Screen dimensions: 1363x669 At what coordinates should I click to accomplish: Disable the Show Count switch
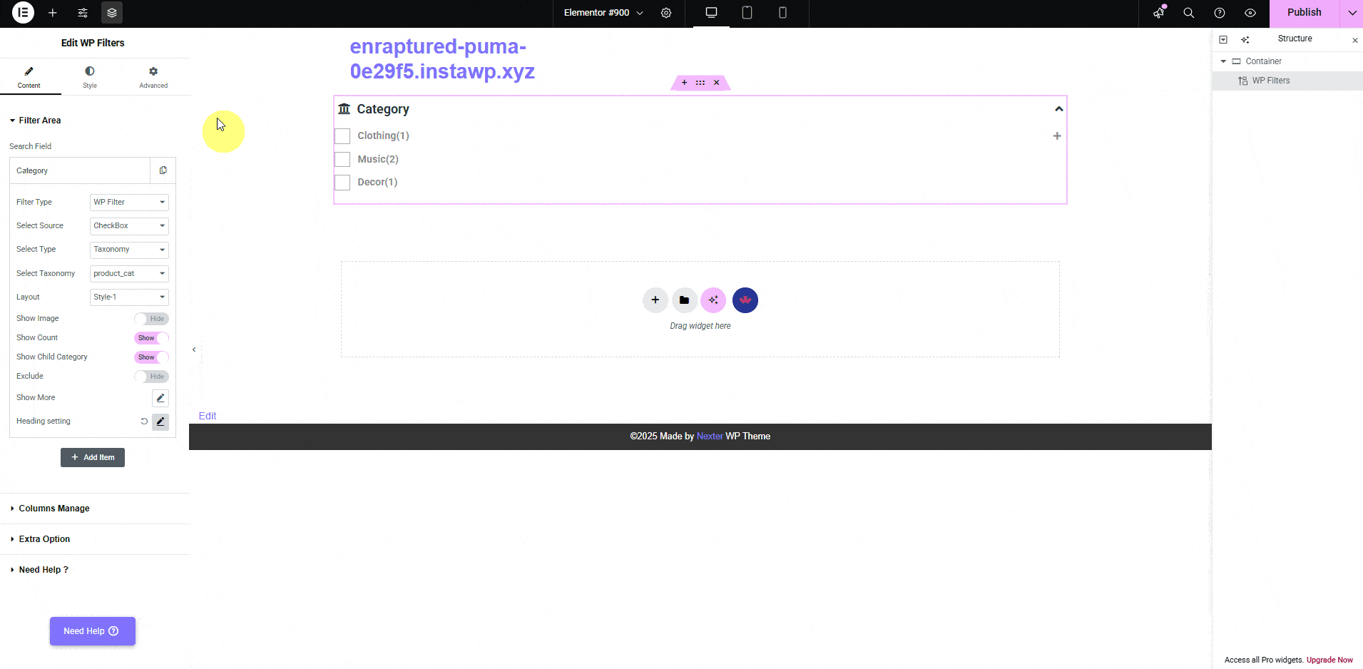(151, 338)
